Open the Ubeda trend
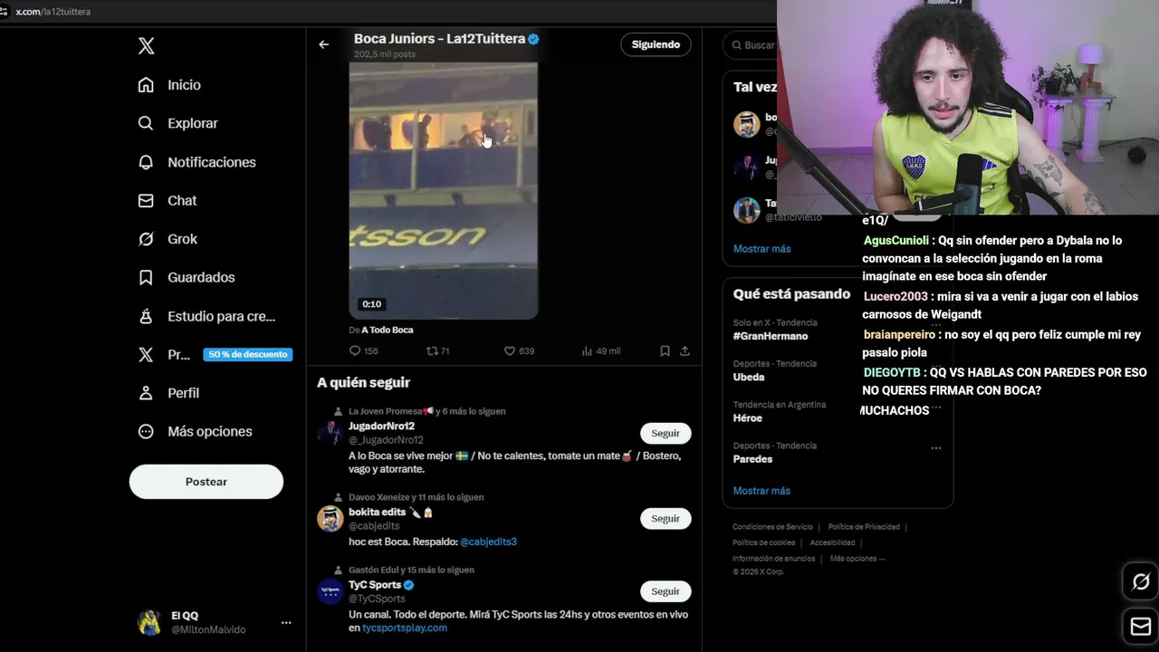 tap(749, 377)
